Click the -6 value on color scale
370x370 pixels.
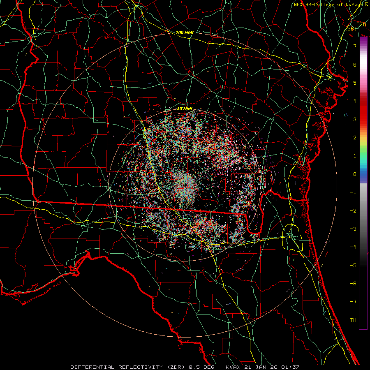[353, 283]
